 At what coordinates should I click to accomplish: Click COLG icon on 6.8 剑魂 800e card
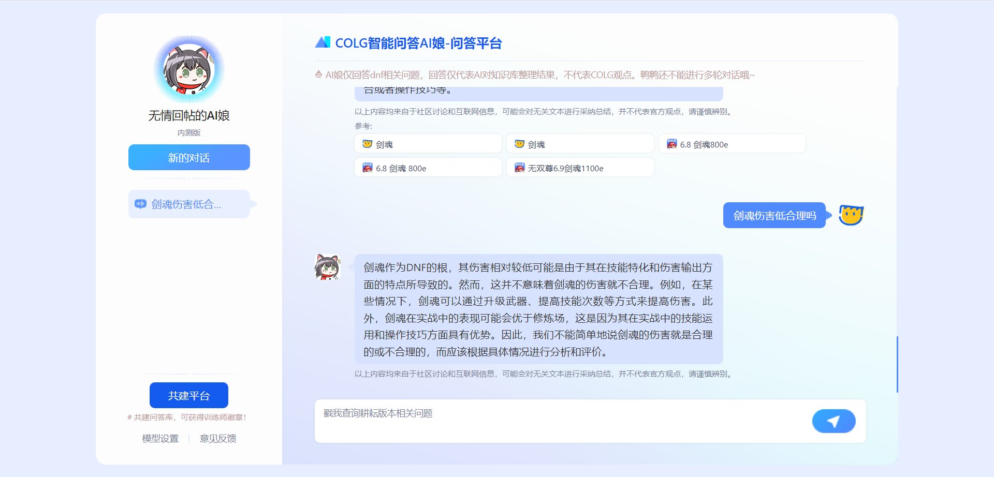(368, 168)
